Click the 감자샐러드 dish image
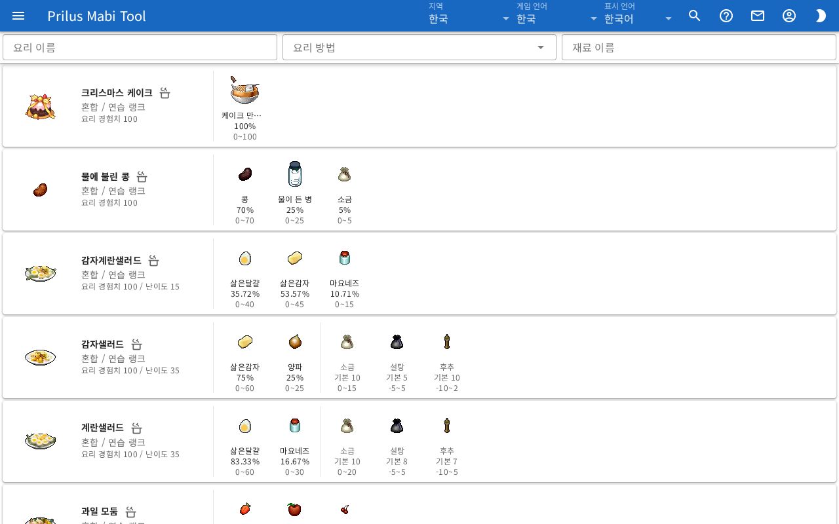The image size is (839, 524). [x=40, y=358]
